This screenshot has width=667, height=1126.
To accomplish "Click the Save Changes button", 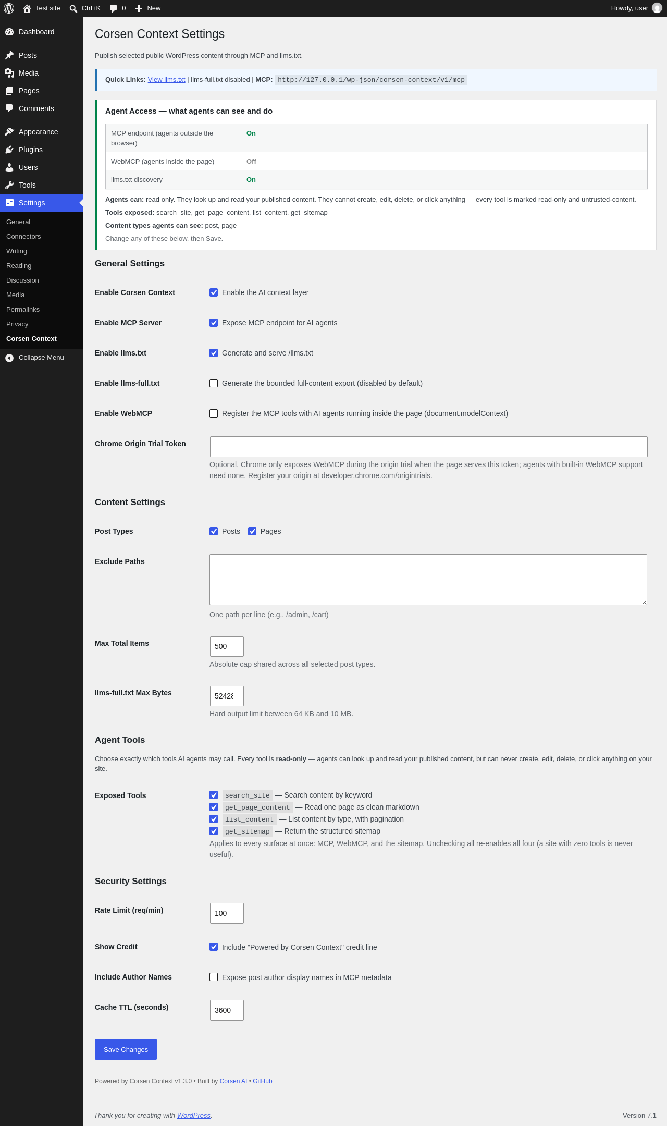I will [126, 1049].
